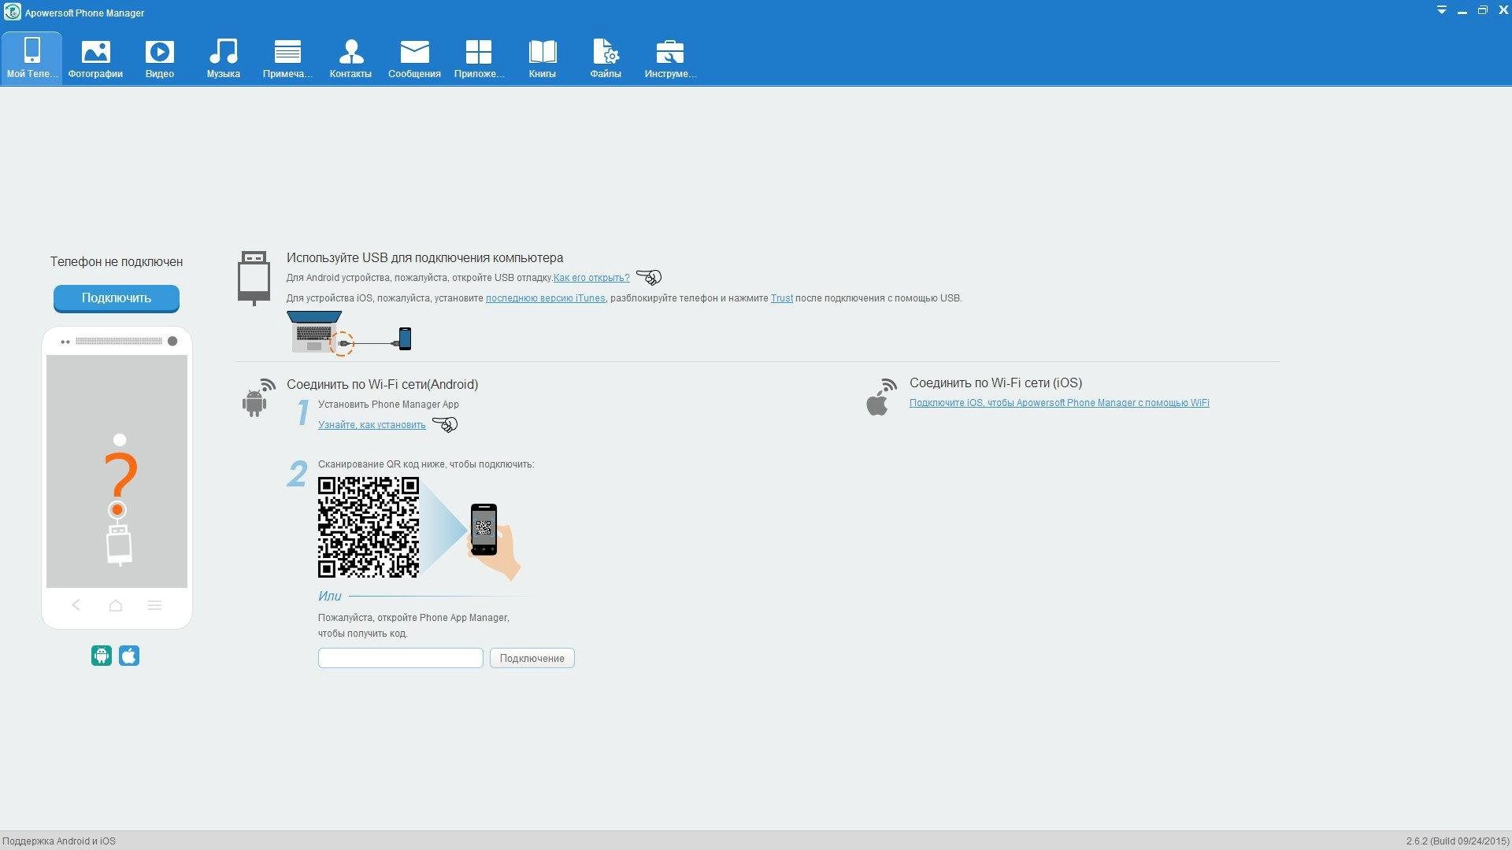Open 'Узнайте, как установить' link
The image size is (1512, 850).
click(x=372, y=425)
